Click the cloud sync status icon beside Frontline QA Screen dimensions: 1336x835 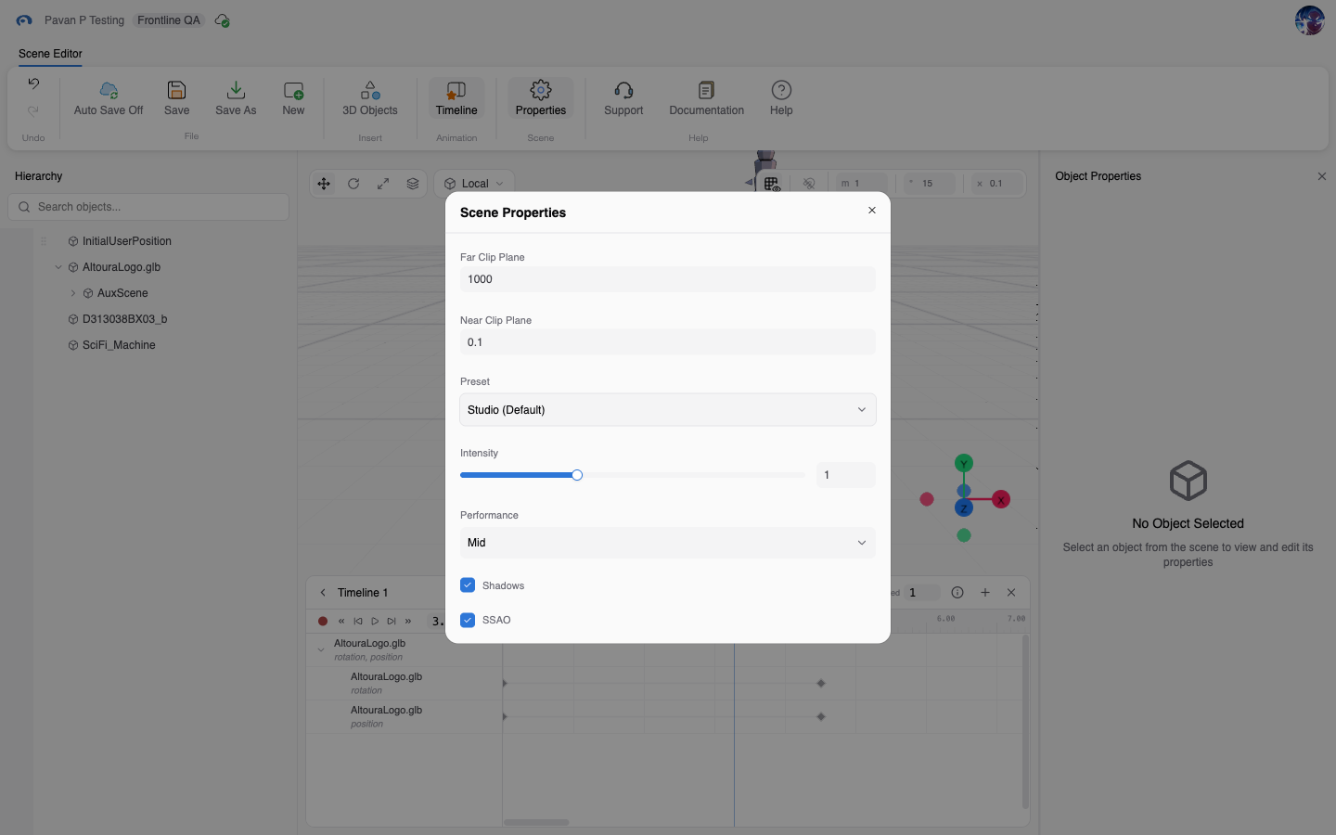tap(223, 20)
